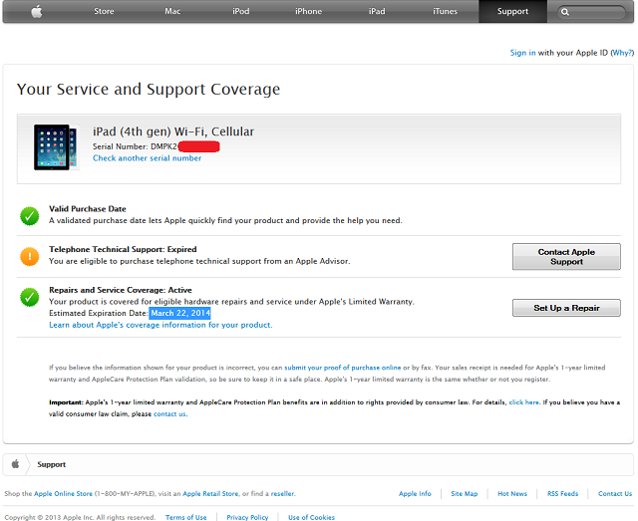Screen dimensions: 638x521
Task: Focus the search input field
Action: click(591, 12)
